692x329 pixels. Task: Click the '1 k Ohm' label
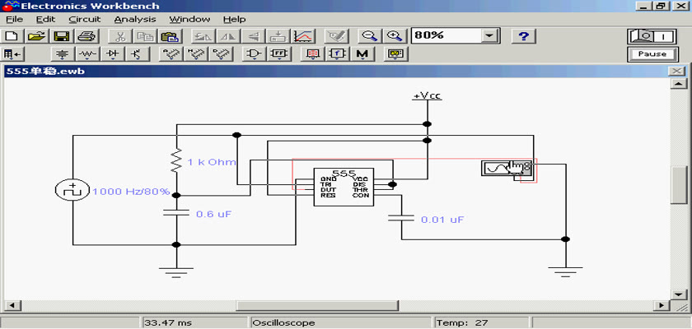pos(212,162)
